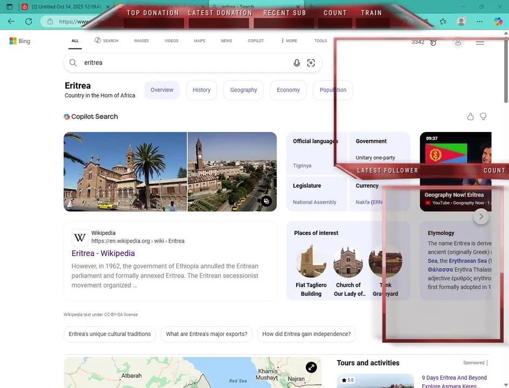Start voice search with microphone icon
The height and width of the screenshot is (388, 509).
(297, 63)
